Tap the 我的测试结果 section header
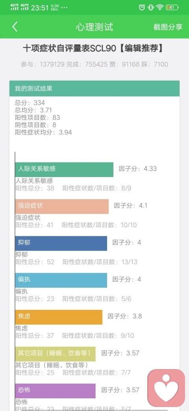The width and height of the screenshot is (189, 411). point(94,89)
